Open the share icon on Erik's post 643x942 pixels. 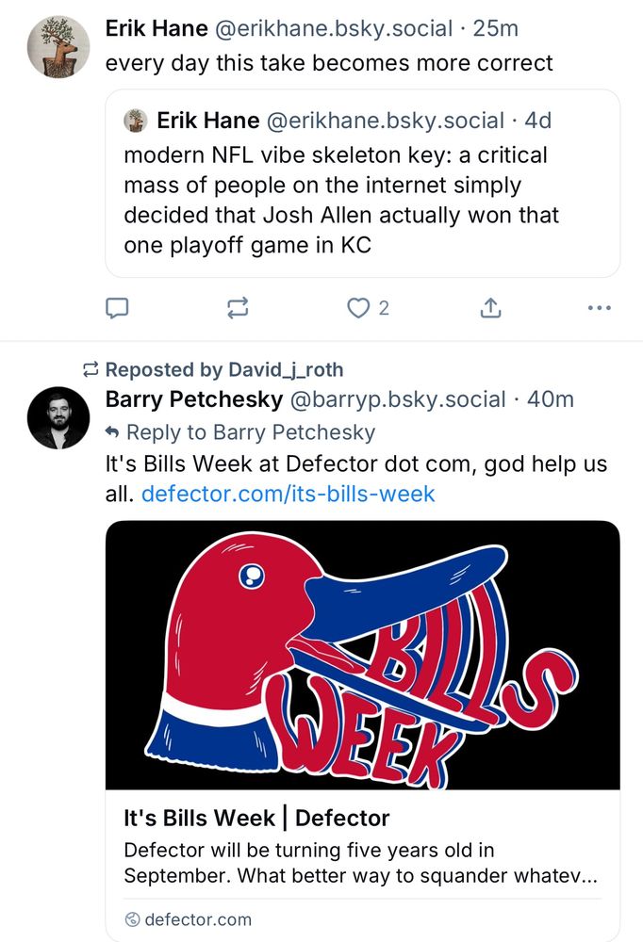pos(491,308)
